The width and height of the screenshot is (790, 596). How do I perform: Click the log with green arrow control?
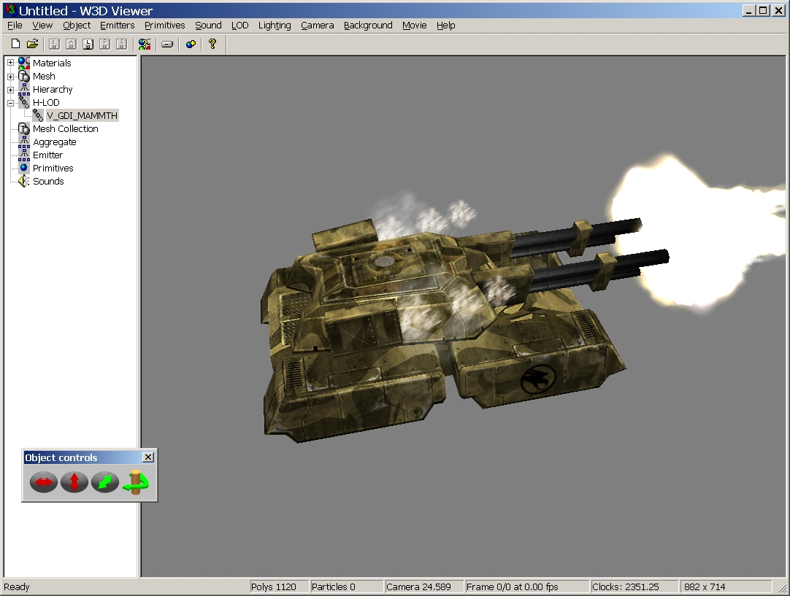click(x=136, y=481)
